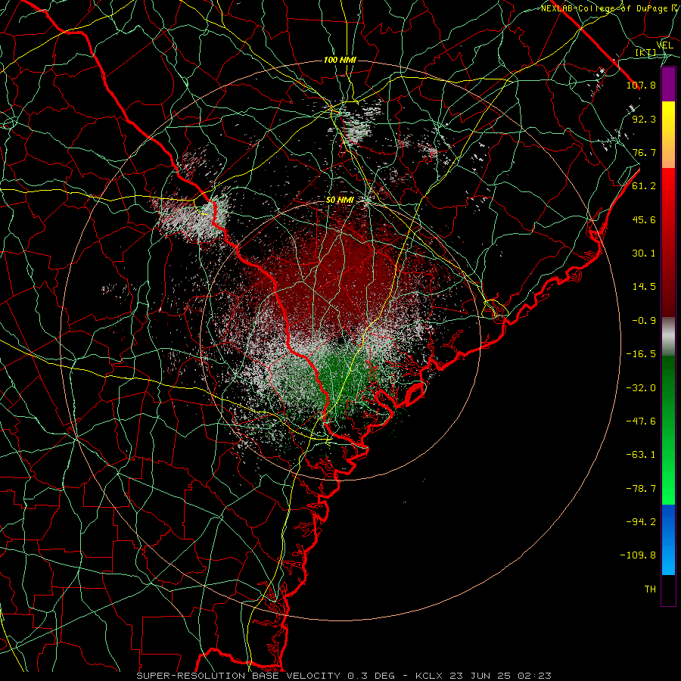Click the -63.1 legend value
The width and height of the screenshot is (681, 681).
point(641,455)
